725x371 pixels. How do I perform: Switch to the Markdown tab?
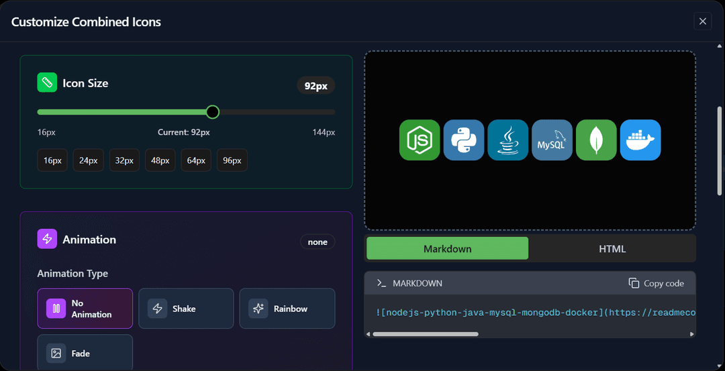448,249
